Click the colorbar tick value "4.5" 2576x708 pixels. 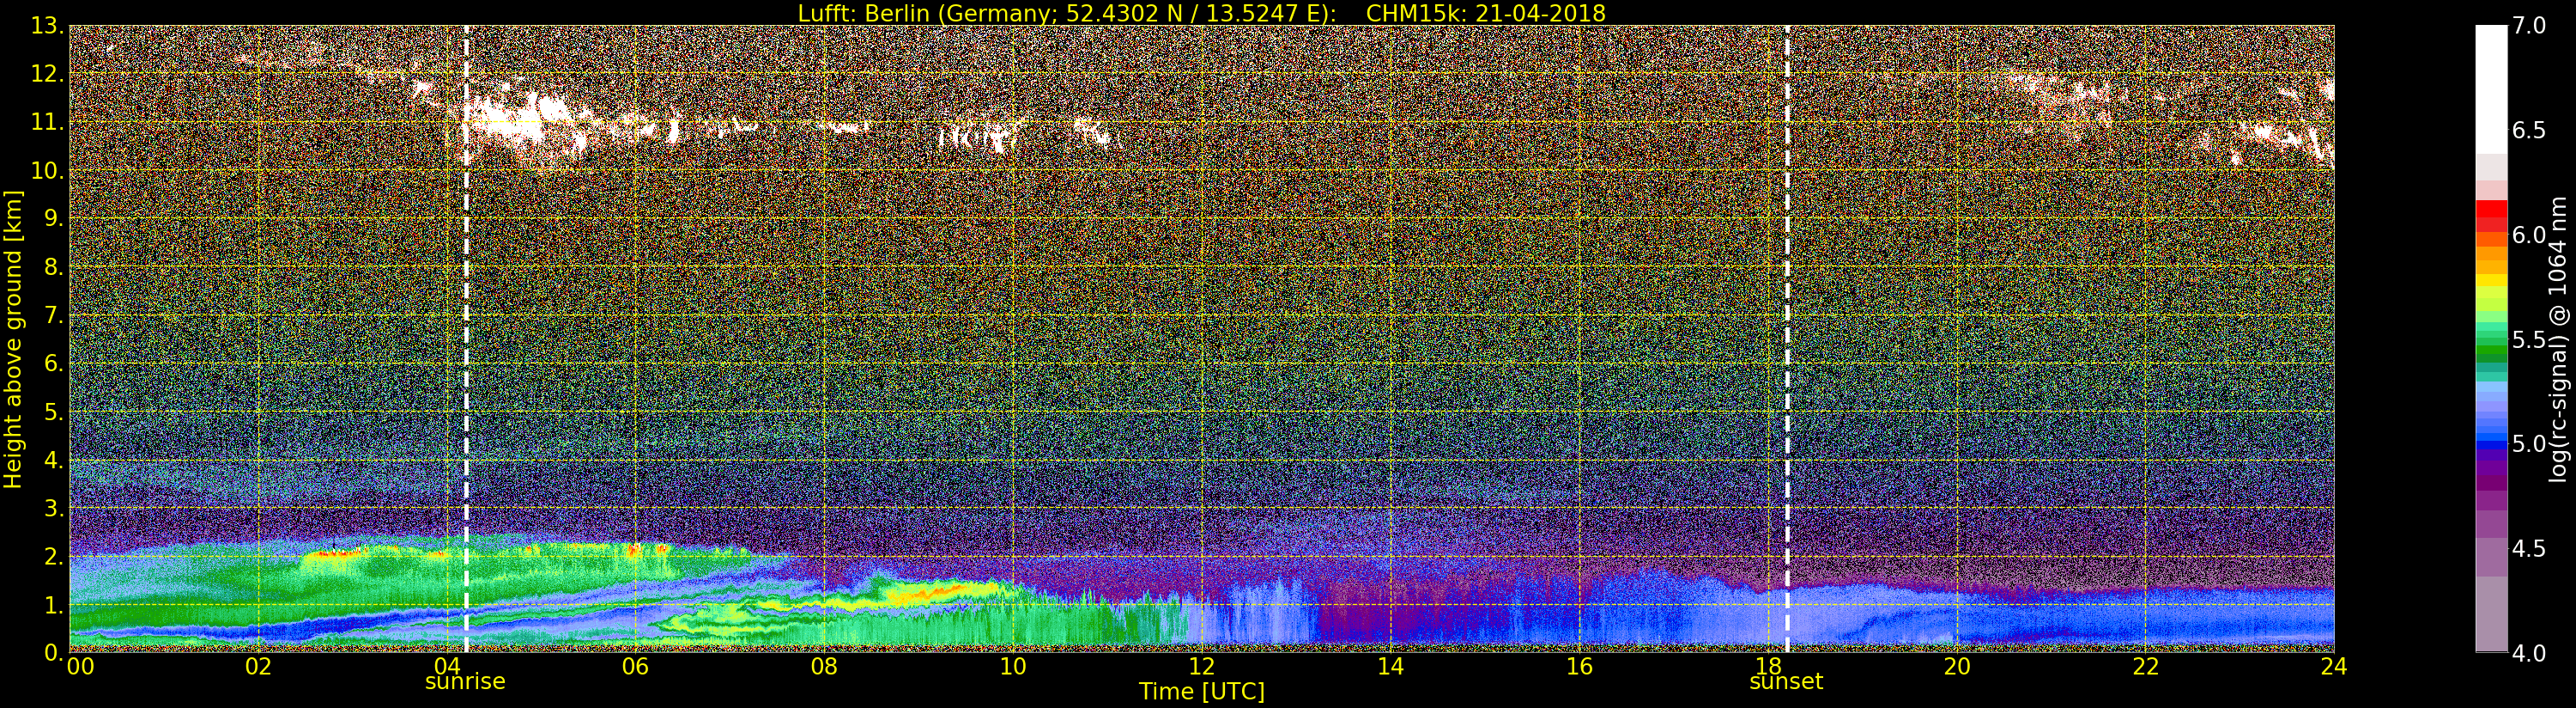[x=2530, y=548]
